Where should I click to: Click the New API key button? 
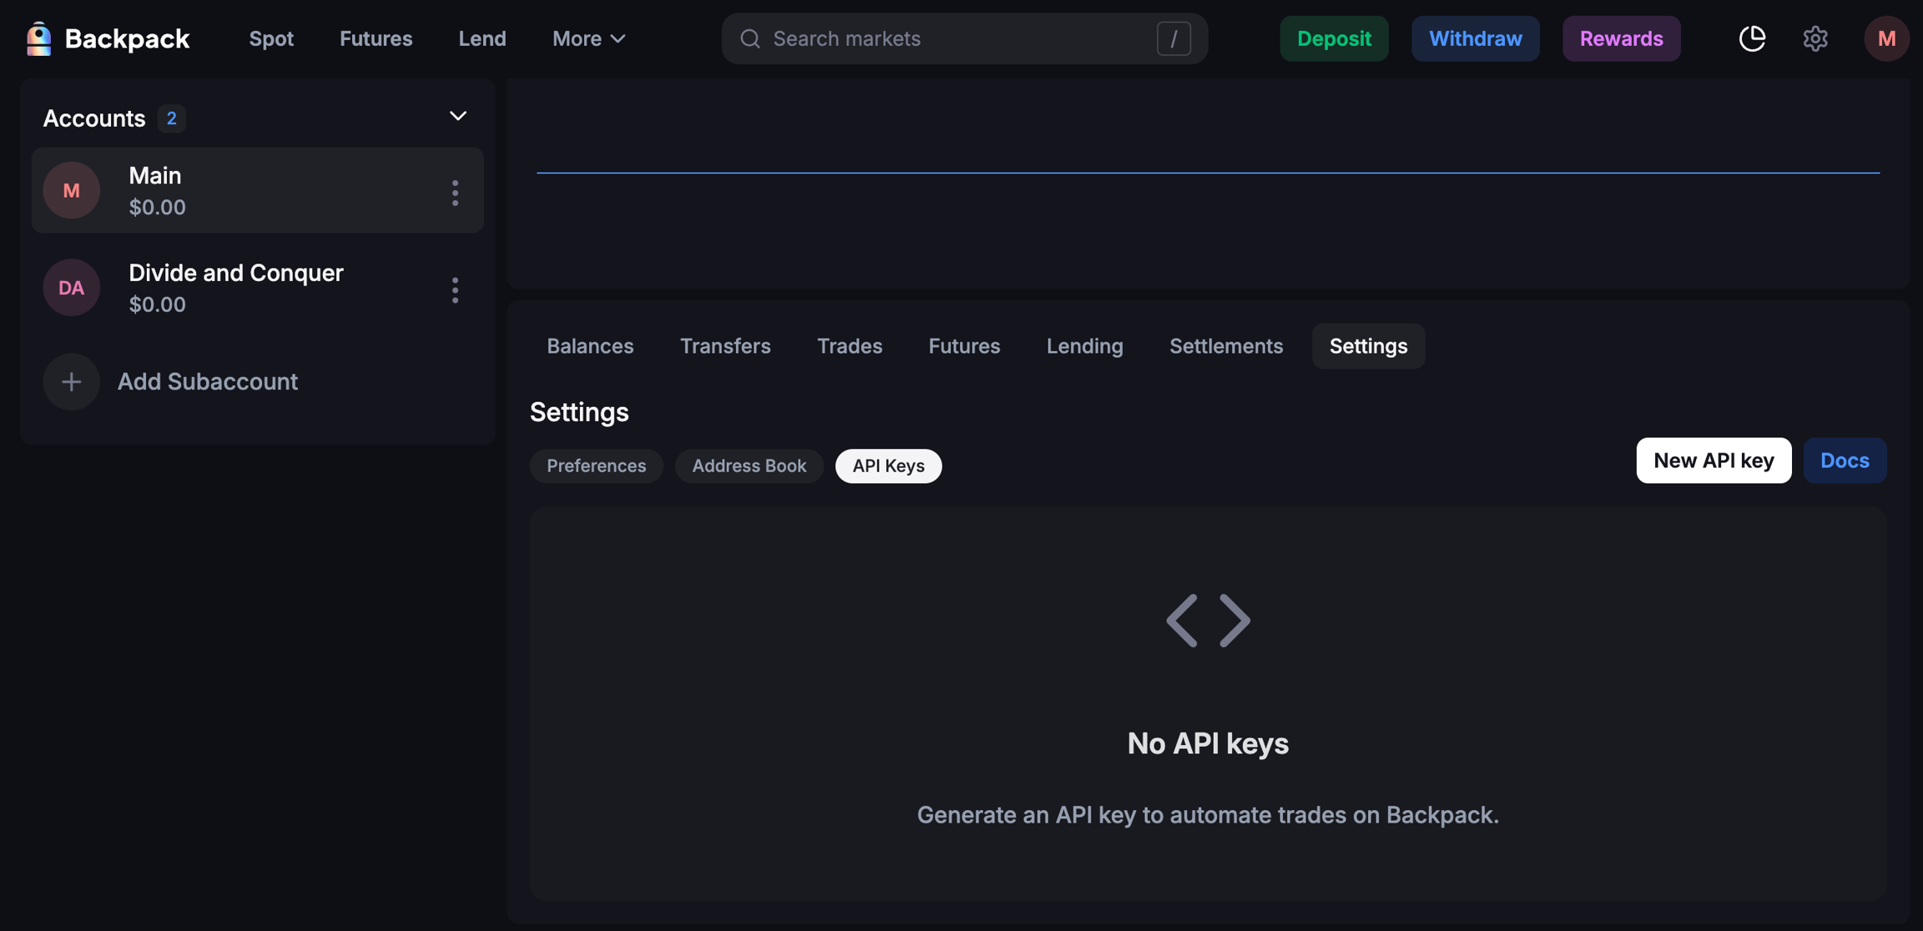[1713, 460]
